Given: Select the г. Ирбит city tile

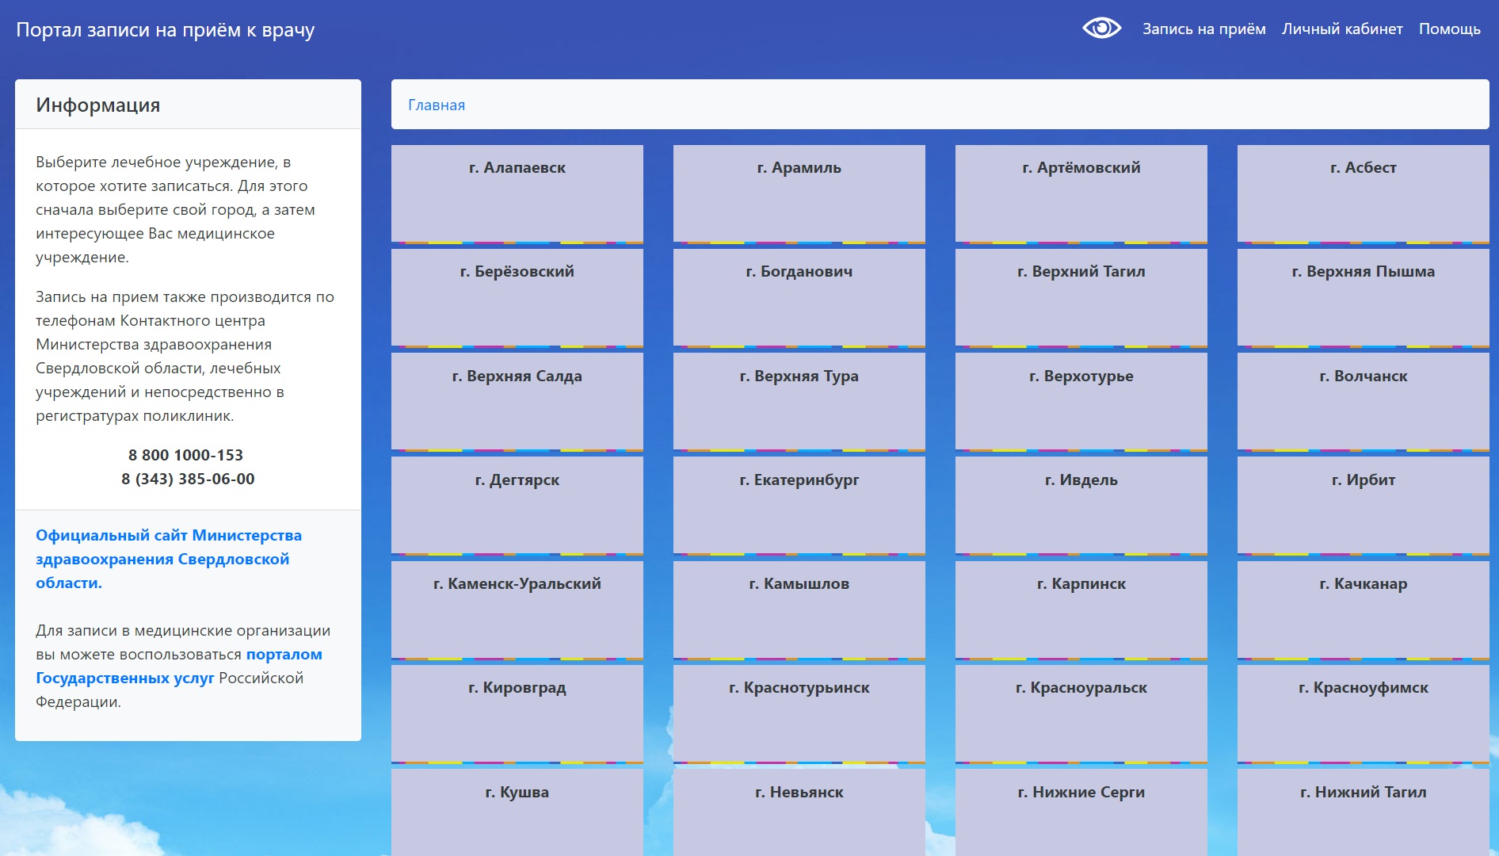Looking at the screenshot, I should click(x=1363, y=504).
